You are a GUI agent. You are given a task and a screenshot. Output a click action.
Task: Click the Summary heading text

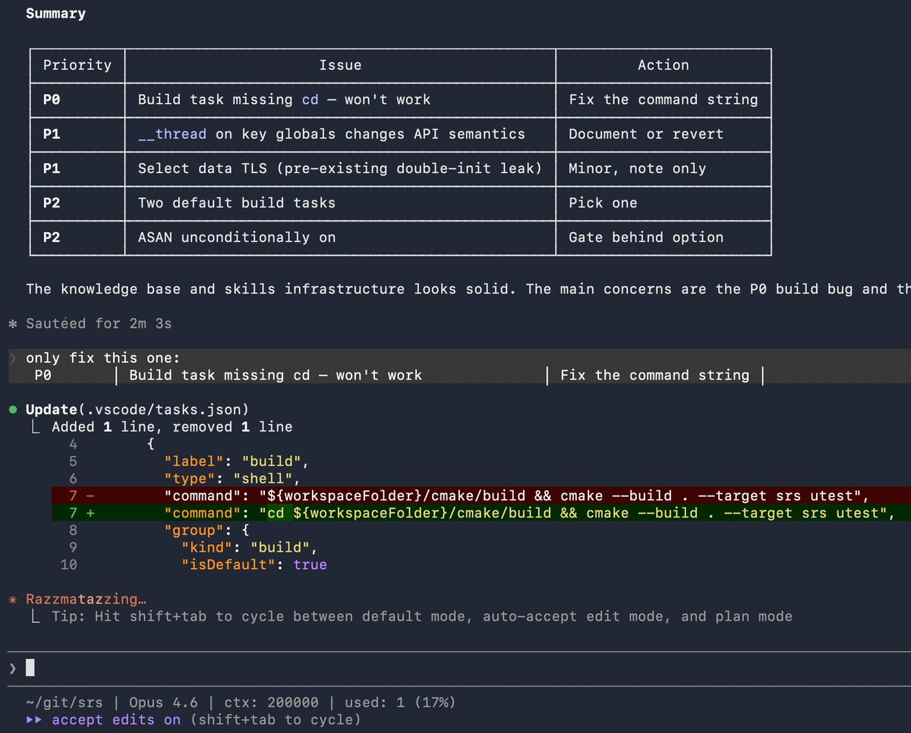tap(55, 14)
